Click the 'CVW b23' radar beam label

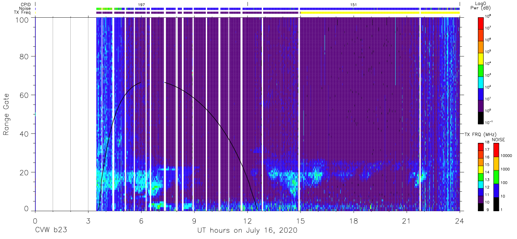(x=51, y=231)
